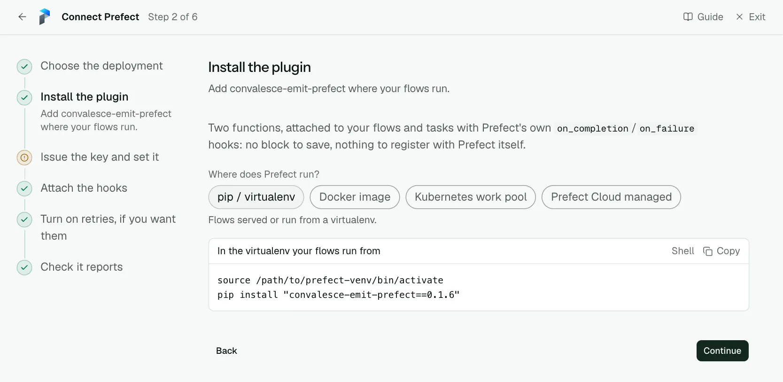Click the checkmark beside Turn on retries

pyautogui.click(x=24, y=220)
